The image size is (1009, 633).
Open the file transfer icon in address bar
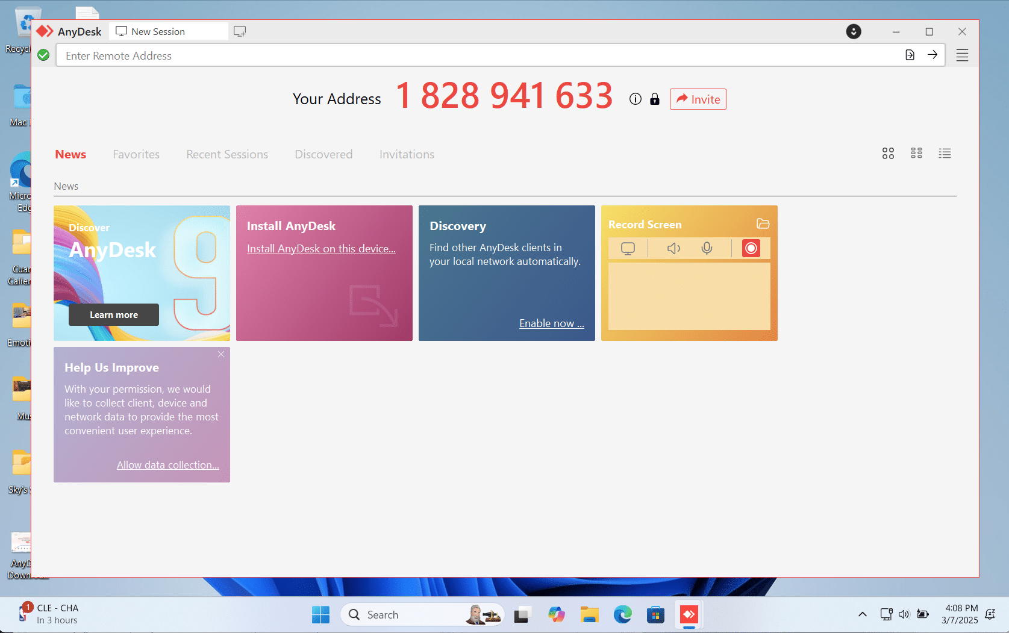coord(910,55)
